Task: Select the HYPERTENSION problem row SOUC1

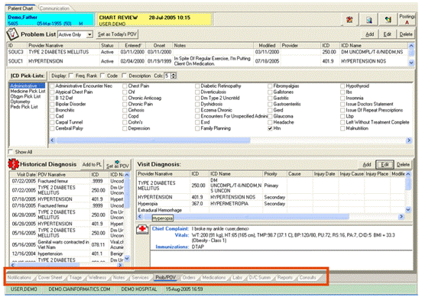Action: click(x=207, y=61)
